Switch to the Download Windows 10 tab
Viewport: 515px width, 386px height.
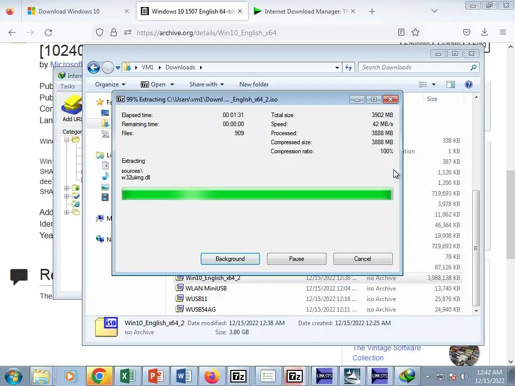[78, 12]
